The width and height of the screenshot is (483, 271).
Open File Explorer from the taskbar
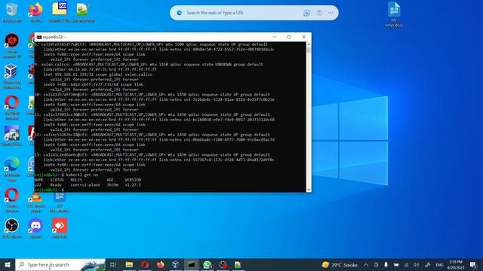point(129,264)
